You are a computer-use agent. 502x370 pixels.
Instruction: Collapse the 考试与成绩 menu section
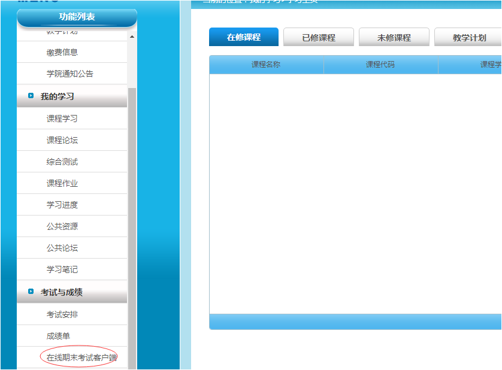click(62, 293)
